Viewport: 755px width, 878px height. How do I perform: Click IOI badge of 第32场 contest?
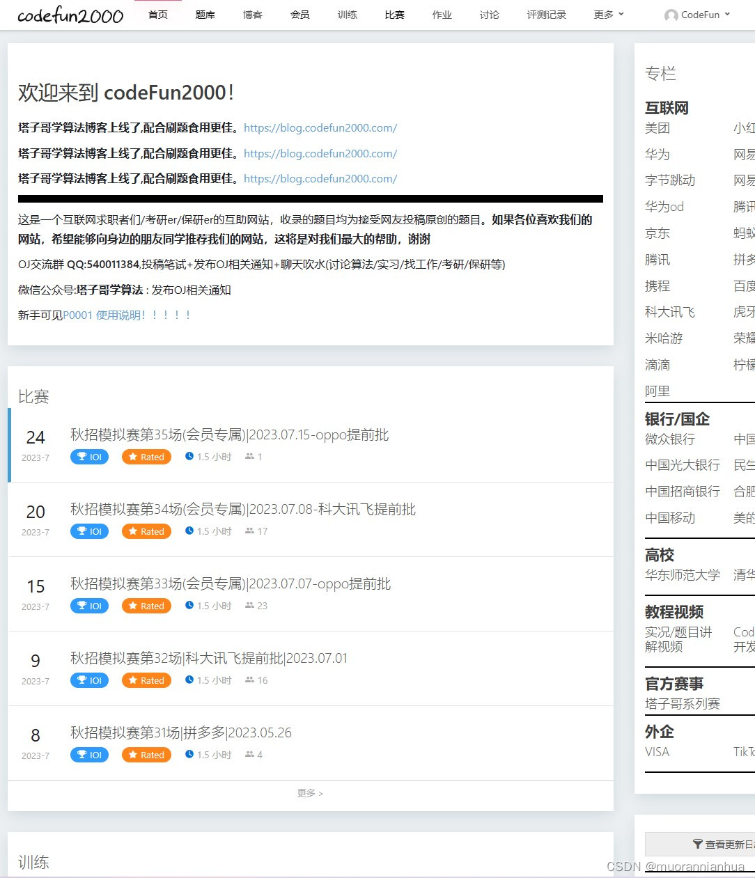(x=89, y=680)
